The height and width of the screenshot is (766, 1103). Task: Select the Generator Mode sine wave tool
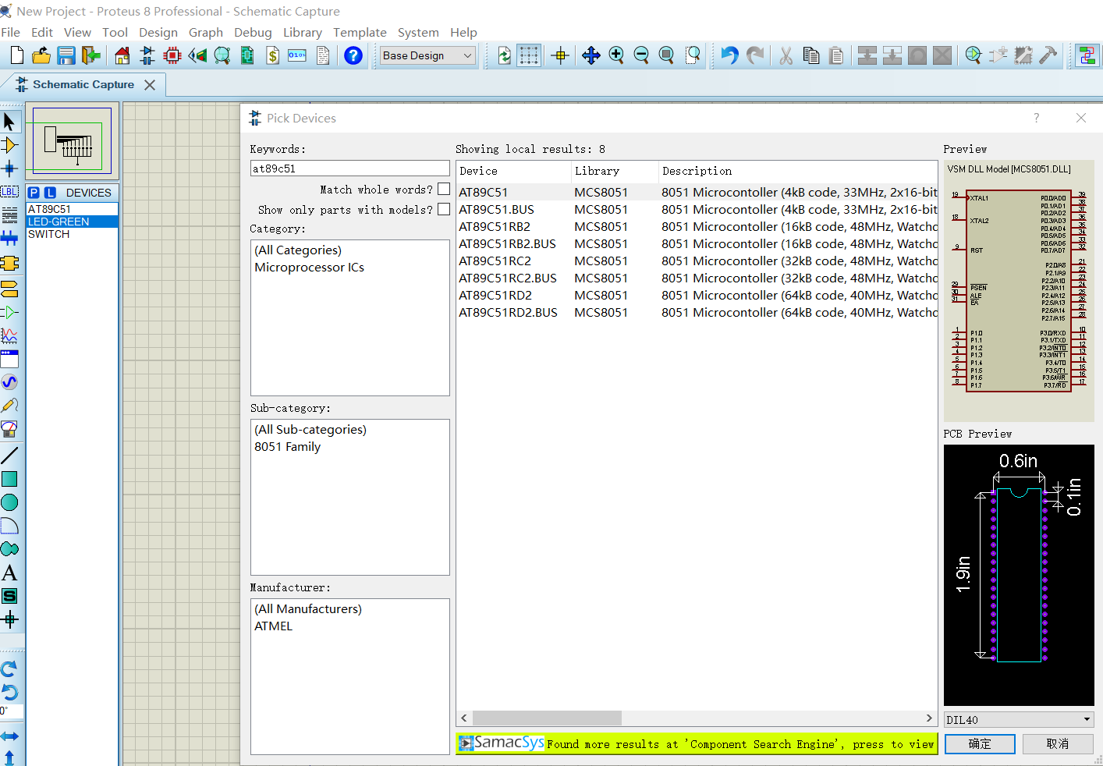pos(9,382)
